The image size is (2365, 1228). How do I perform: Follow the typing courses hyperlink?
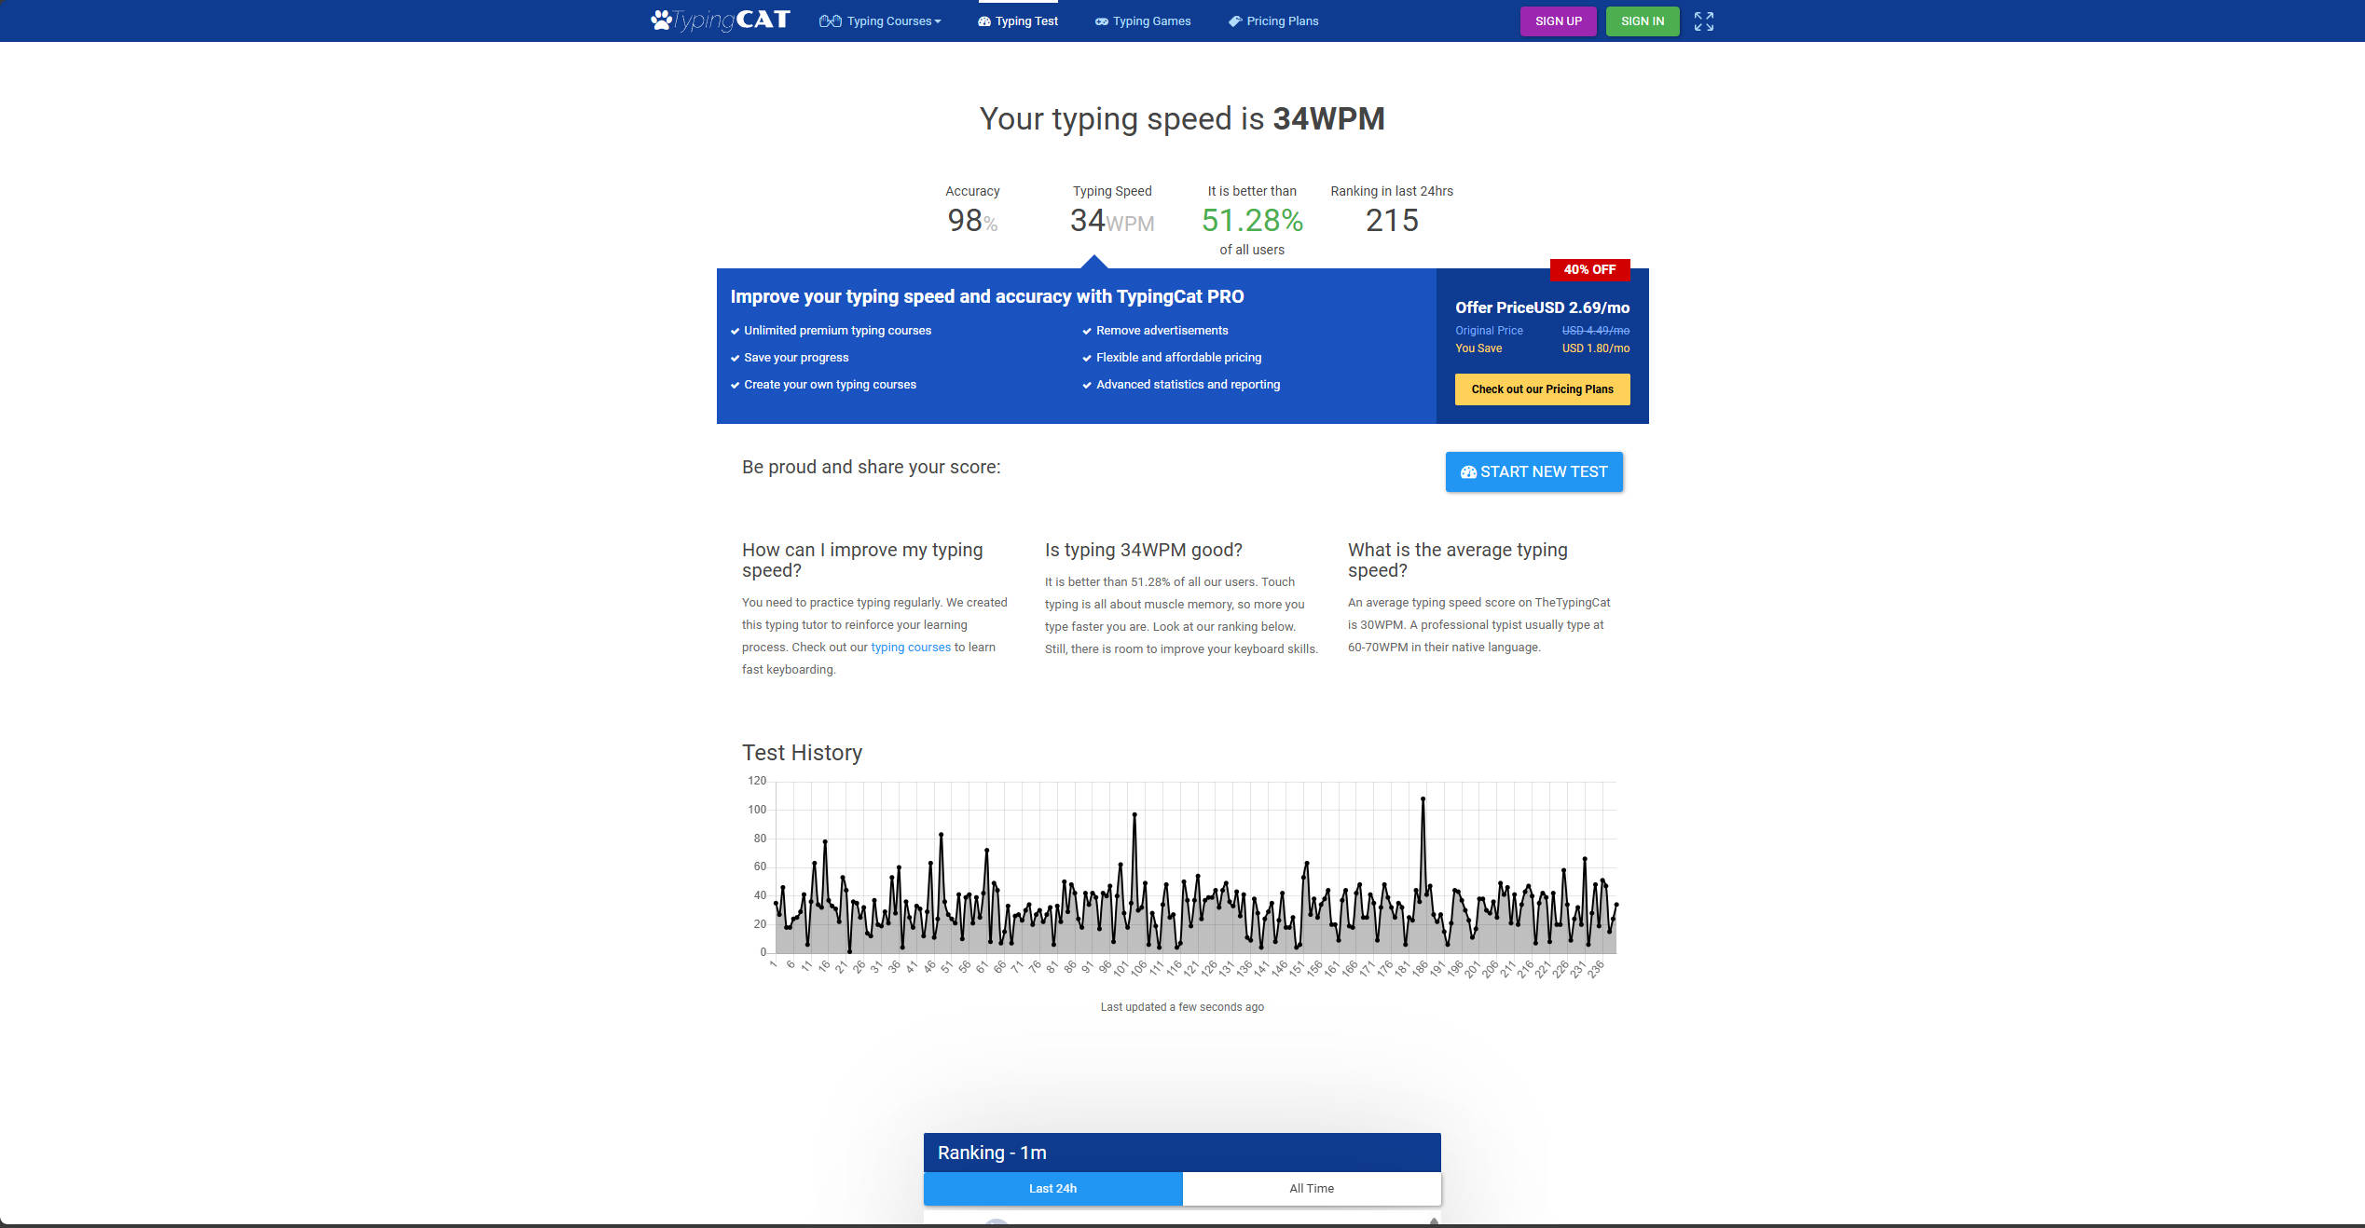[x=911, y=648]
